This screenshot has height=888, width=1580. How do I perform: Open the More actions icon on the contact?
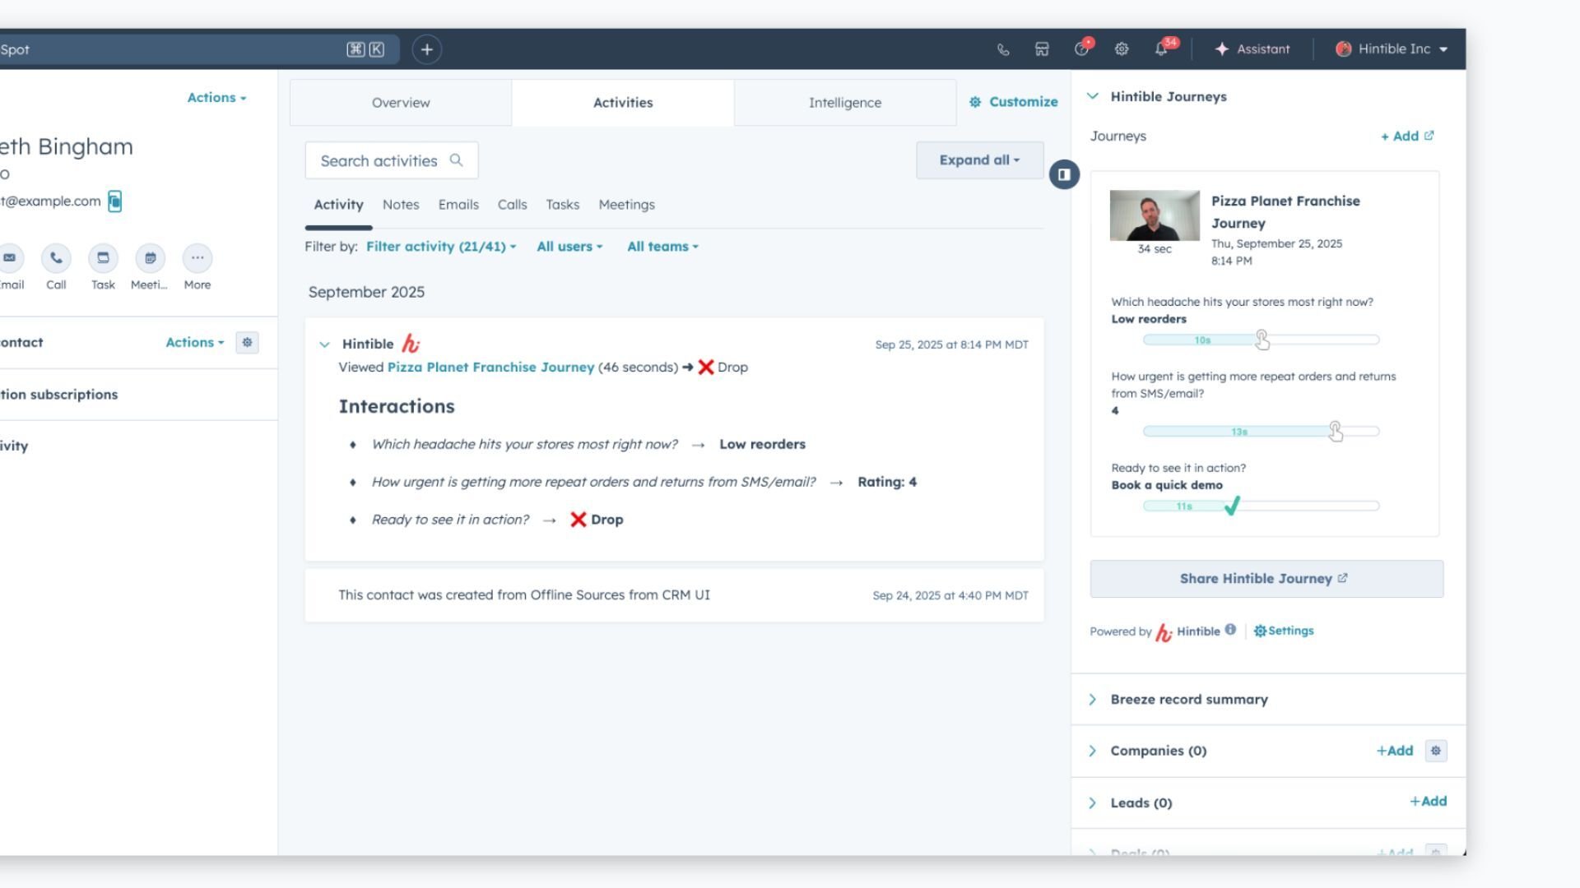pyautogui.click(x=197, y=257)
